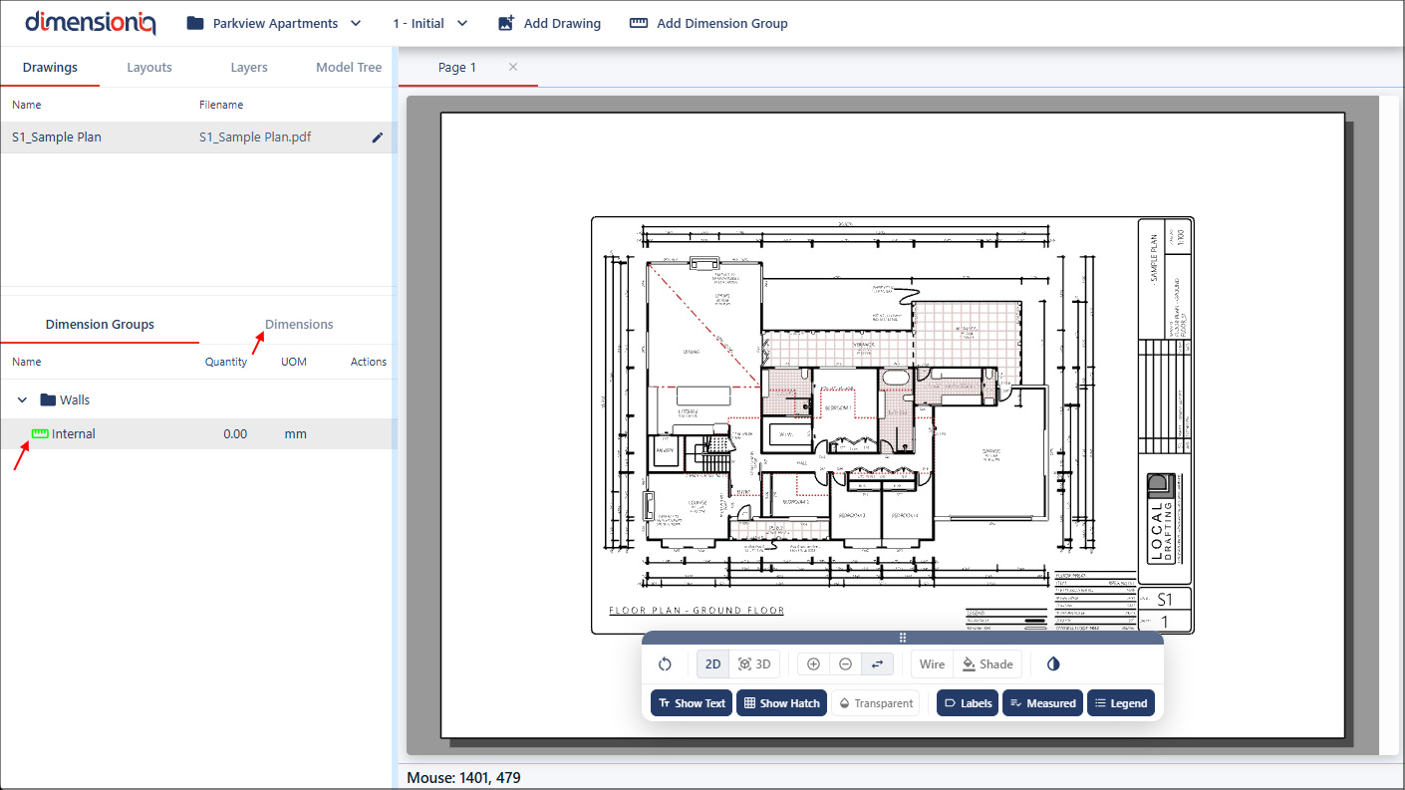Switch to the Dimensions tab
The height and width of the screenshot is (790, 1405).
coord(298,325)
